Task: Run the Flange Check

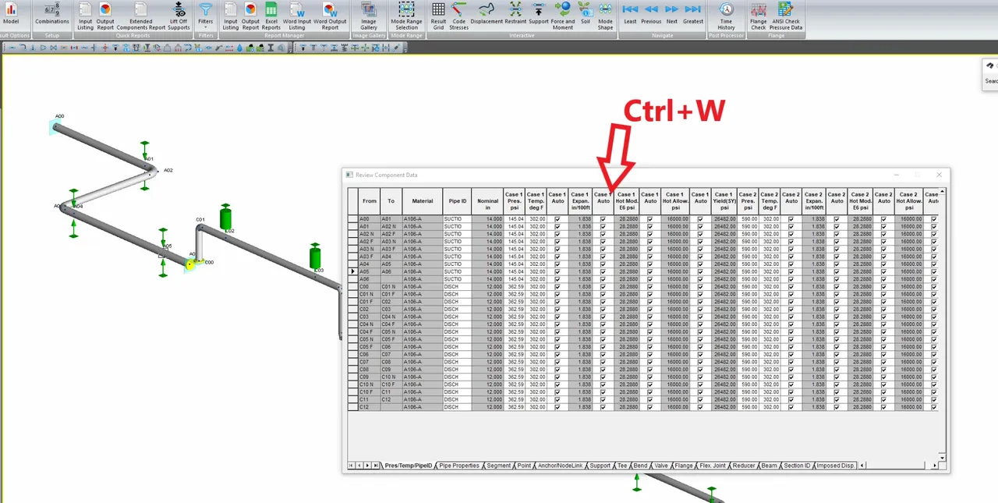Action: coord(758,16)
